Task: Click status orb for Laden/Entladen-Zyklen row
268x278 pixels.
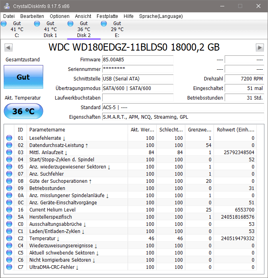Action: pos(9,231)
